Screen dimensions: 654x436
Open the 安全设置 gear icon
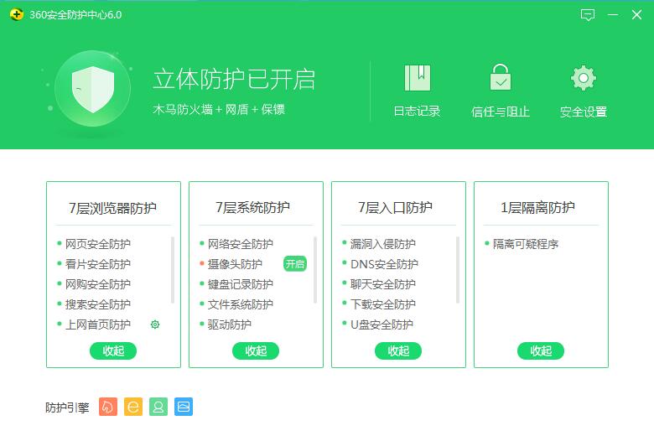tap(583, 78)
